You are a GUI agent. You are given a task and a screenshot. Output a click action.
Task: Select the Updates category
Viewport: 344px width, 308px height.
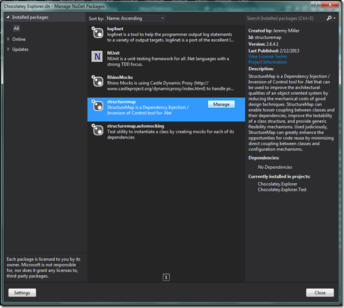point(20,49)
